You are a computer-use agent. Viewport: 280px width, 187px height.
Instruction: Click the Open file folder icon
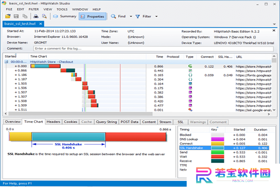coord(7,16)
